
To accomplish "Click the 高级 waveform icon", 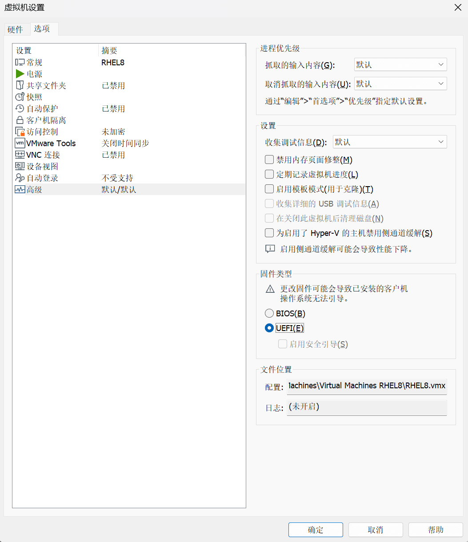I will (x=20, y=190).
